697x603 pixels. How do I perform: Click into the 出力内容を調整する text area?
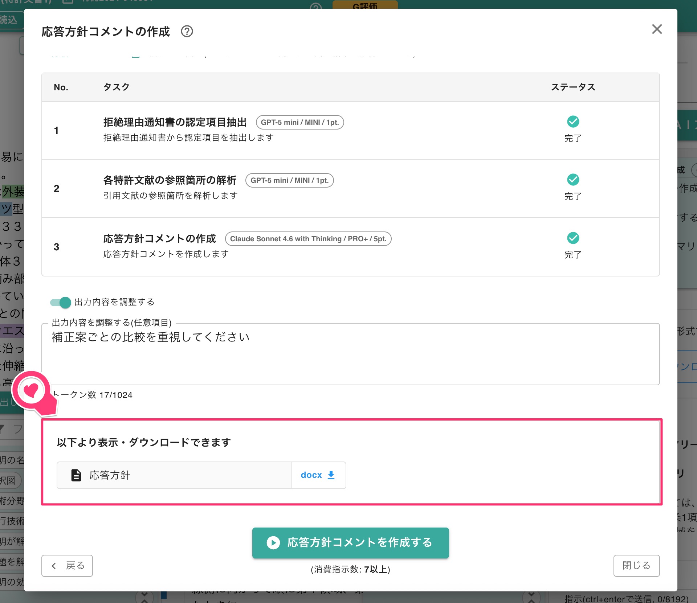[x=350, y=354]
